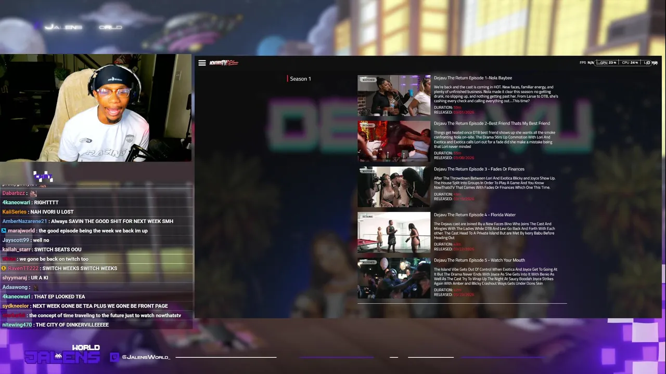Click chat message 'SWITCH SEATS OOU'

58,249
